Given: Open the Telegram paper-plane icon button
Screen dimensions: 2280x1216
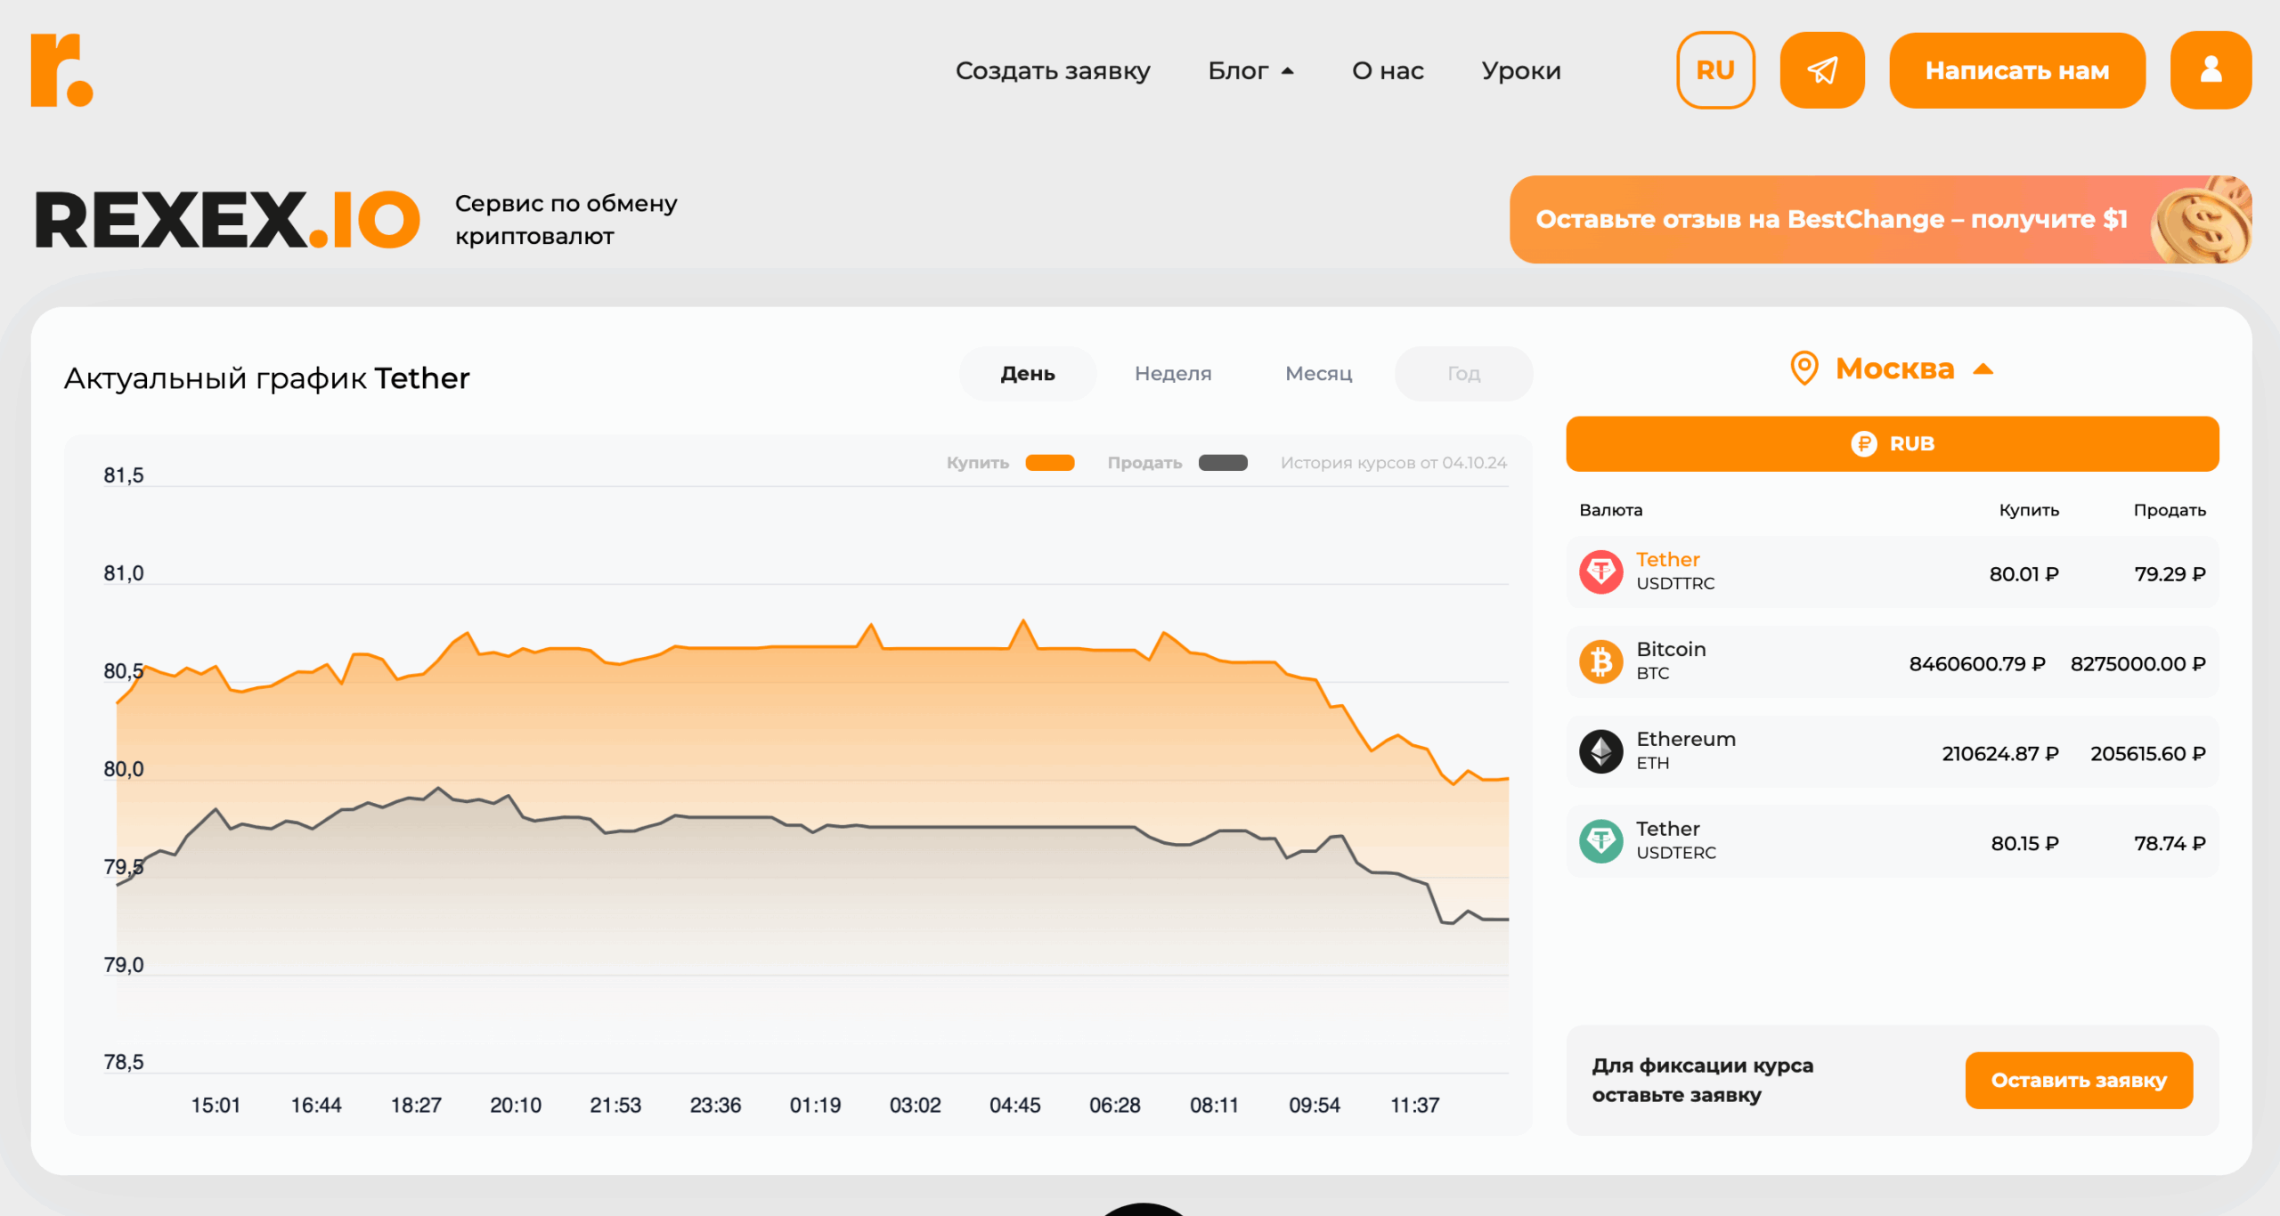Looking at the screenshot, I should pyautogui.click(x=1821, y=70).
